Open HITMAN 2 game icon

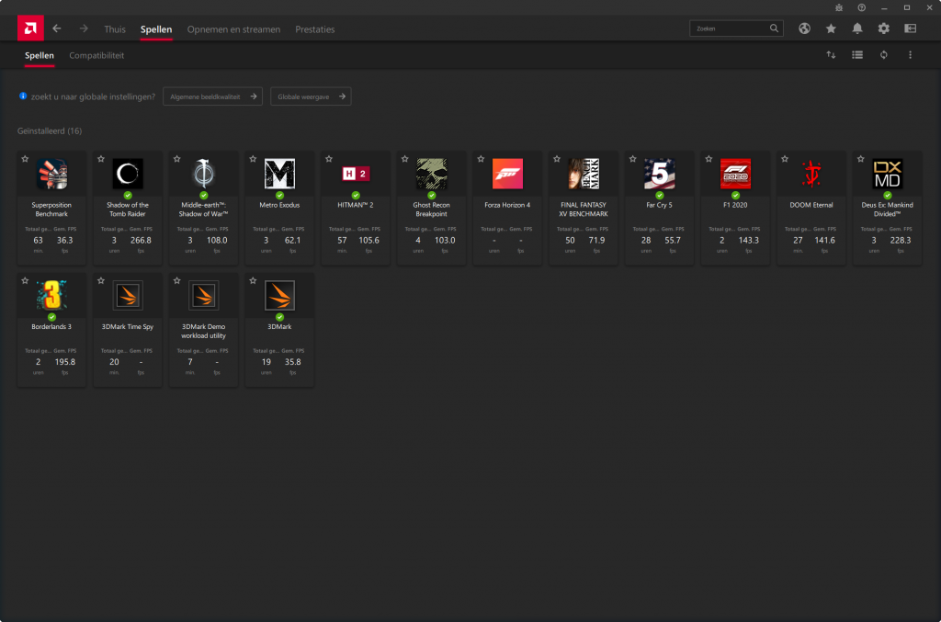pyautogui.click(x=356, y=174)
